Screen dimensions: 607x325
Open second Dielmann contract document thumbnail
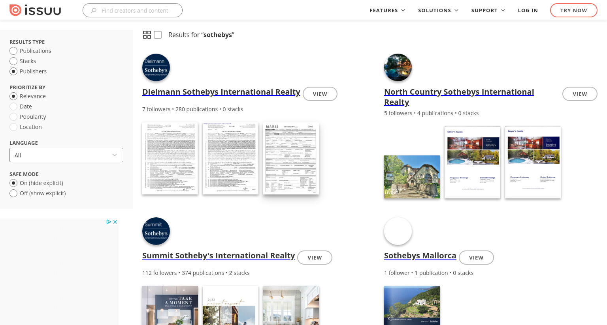click(230, 158)
